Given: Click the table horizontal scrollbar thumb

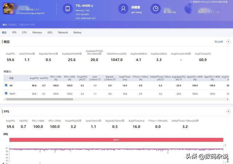Looking at the screenshot, I should point(40,99).
